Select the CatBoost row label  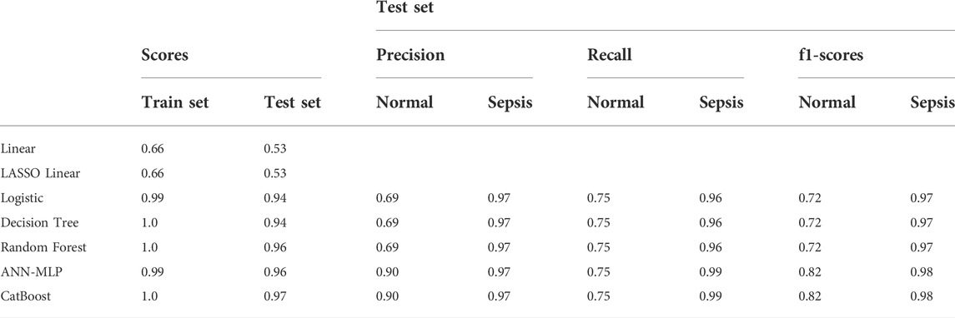23,297
